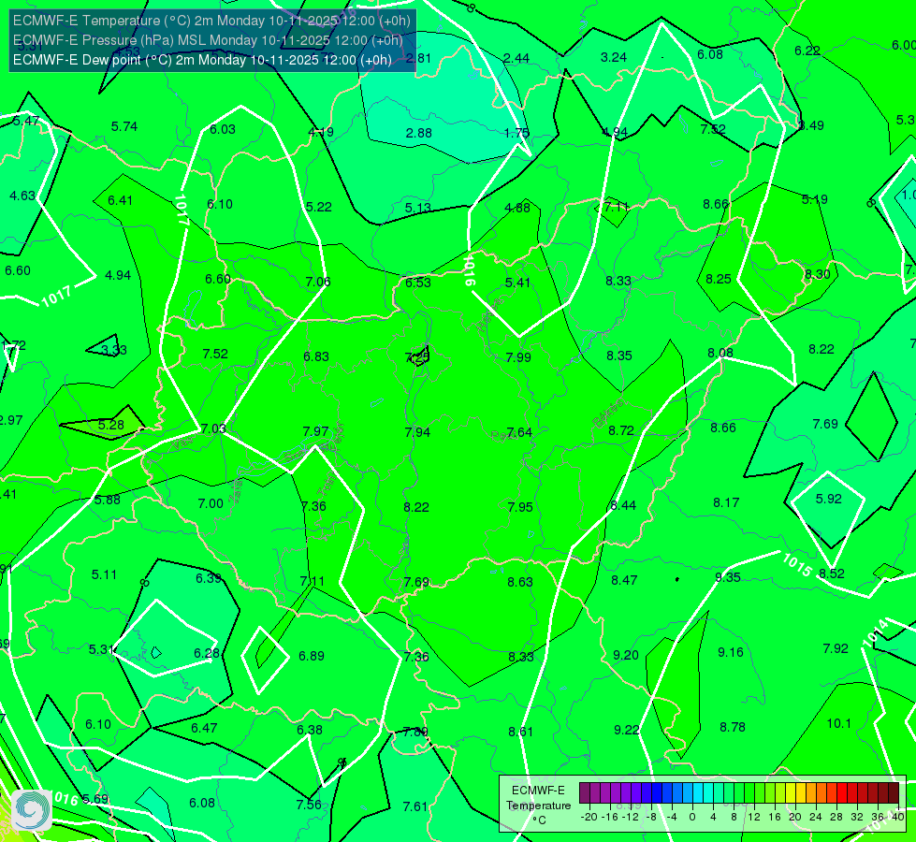Click the Békés county label on the map
916x842 pixels.
pos(607,414)
